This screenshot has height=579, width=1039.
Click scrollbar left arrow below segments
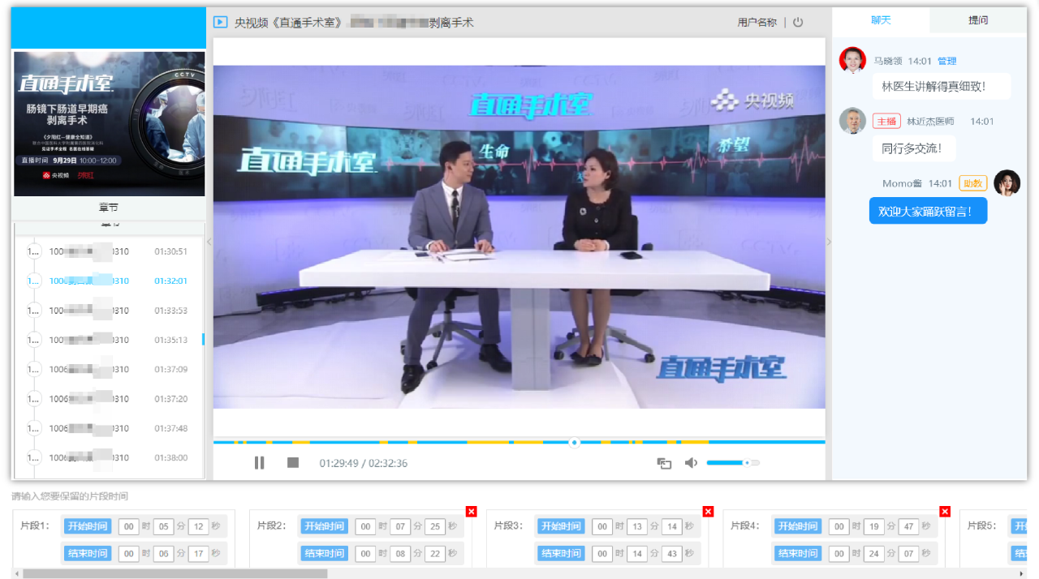(17, 573)
